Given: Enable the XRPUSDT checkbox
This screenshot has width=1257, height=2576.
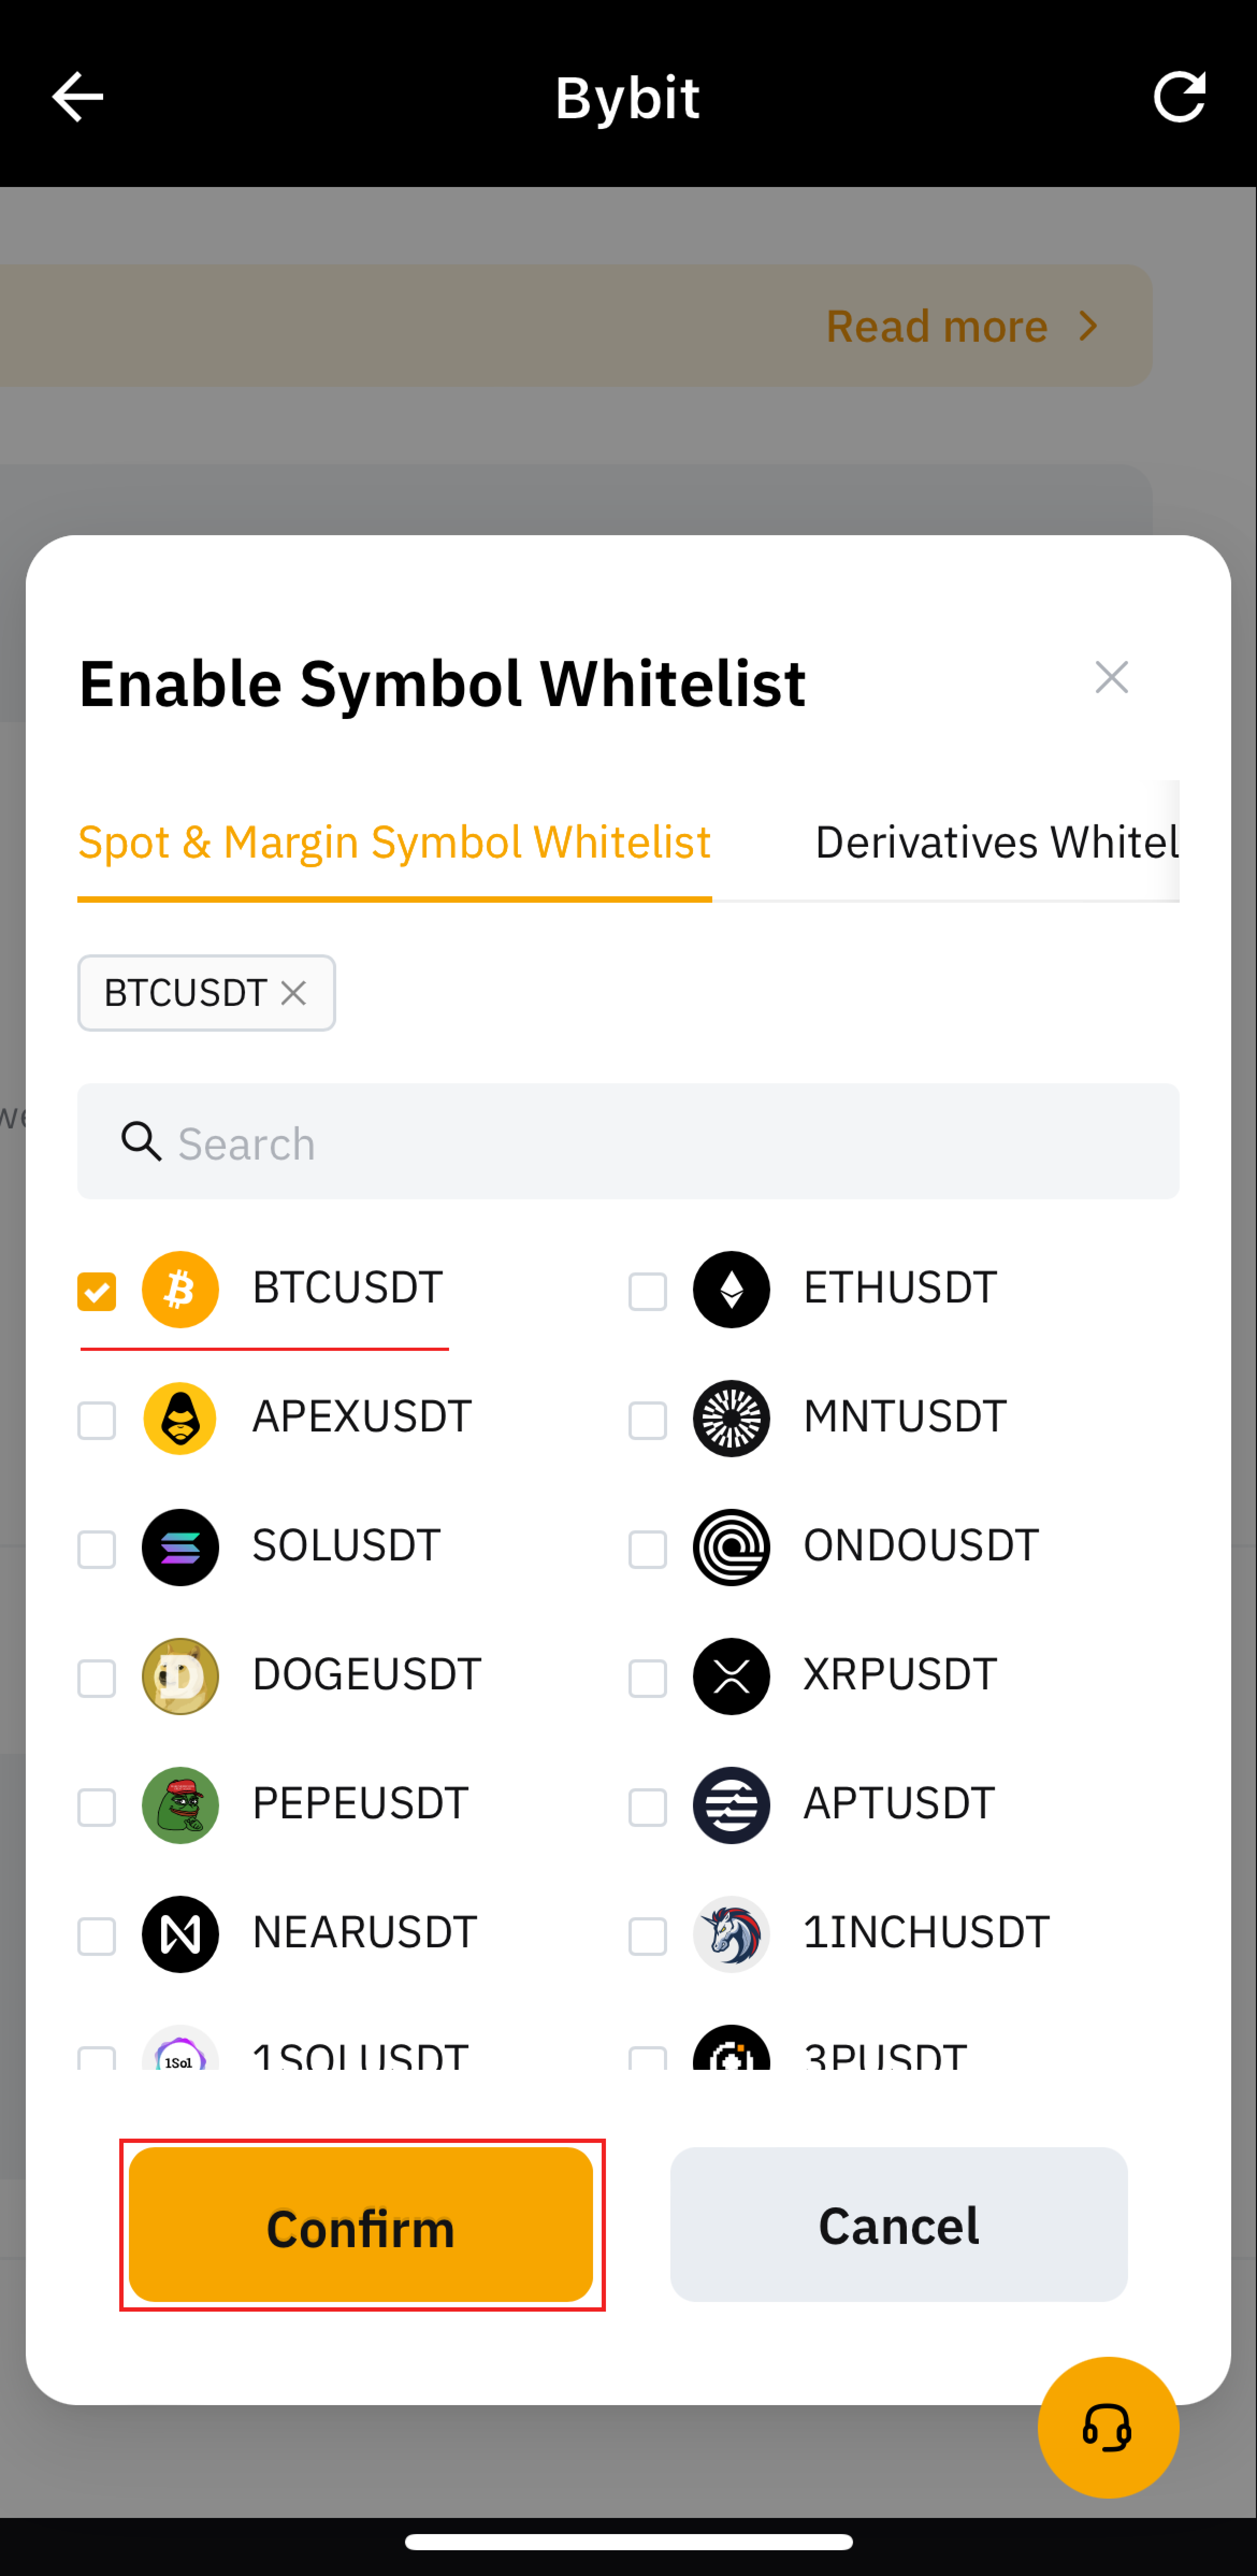Looking at the screenshot, I should point(647,1678).
